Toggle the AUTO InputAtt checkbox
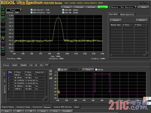The image size is (151, 113). (31, 10)
